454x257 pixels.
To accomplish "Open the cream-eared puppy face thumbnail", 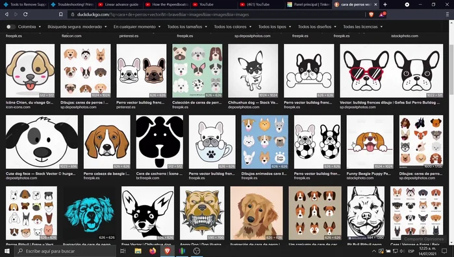I will [x=30, y=71].
